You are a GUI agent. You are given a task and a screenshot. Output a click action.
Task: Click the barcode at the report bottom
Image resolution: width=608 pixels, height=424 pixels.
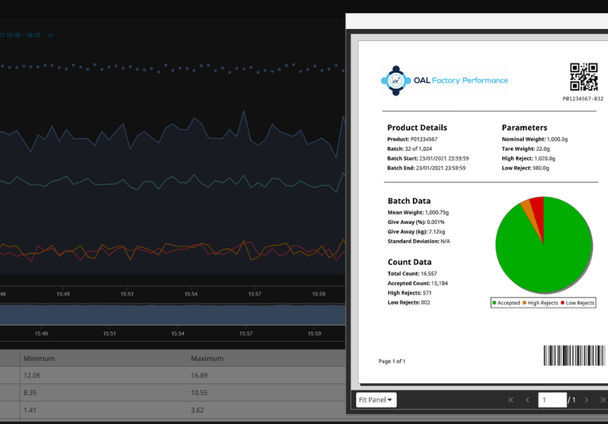click(x=574, y=355)
